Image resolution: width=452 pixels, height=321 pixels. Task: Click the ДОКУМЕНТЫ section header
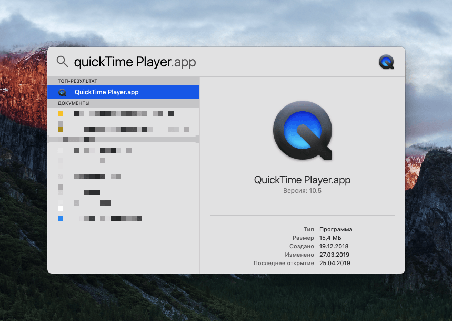74,103
